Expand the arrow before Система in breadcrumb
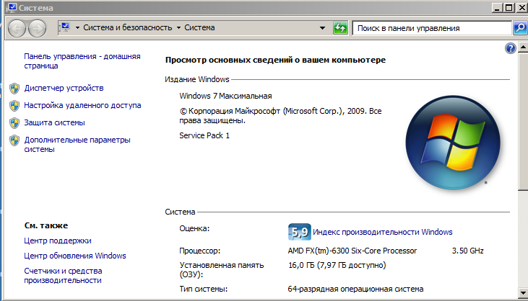 click(178, 28)
